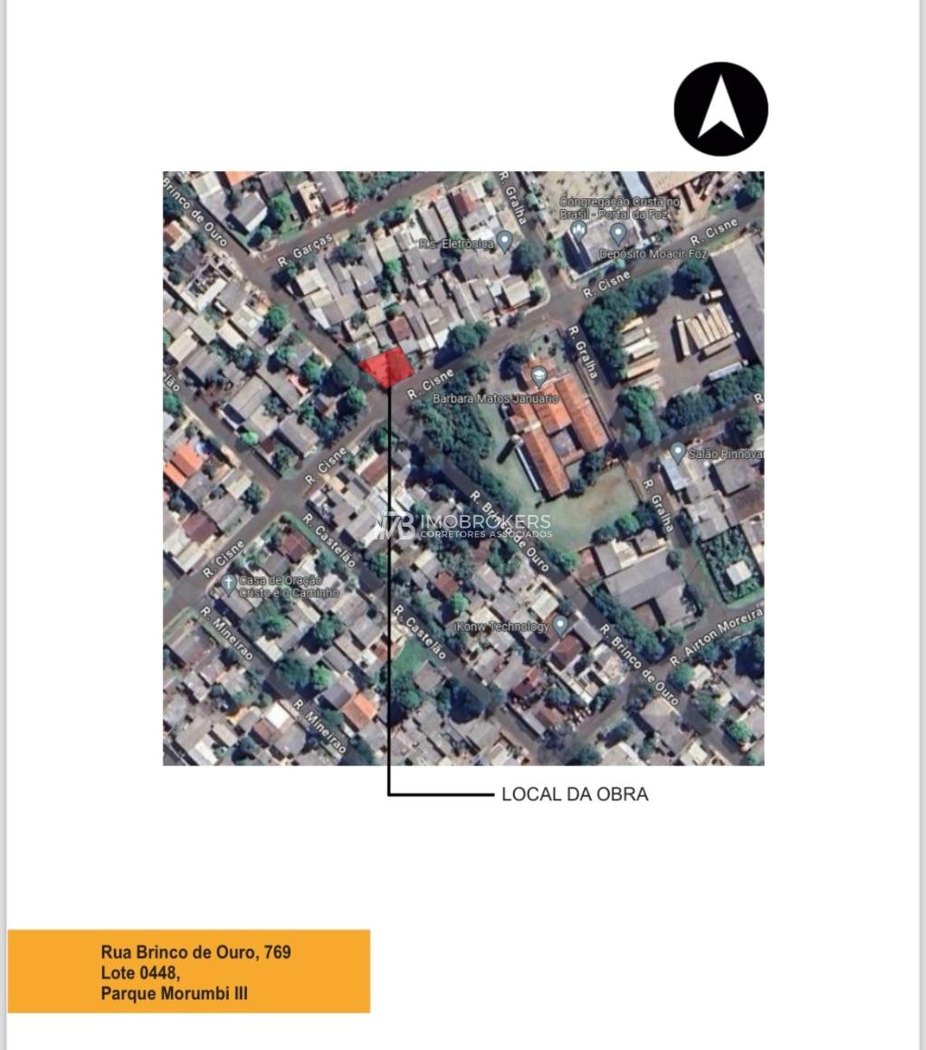This screenshot has width=926, height=1050.
Task: Click the "Bárbara Matos Januario" label
Action: (x=495, y=398)
